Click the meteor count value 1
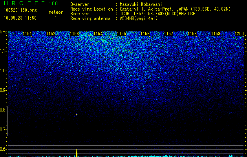The image size is (247, 157). [56, 18]
